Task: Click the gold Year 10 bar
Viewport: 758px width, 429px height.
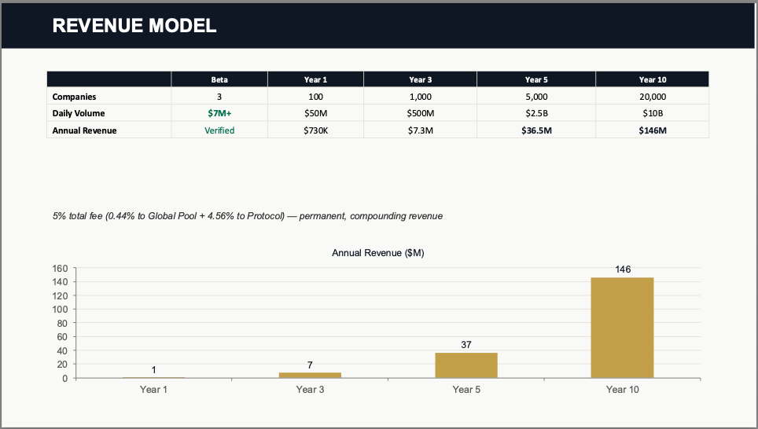Action: click(x=622, y=328)
